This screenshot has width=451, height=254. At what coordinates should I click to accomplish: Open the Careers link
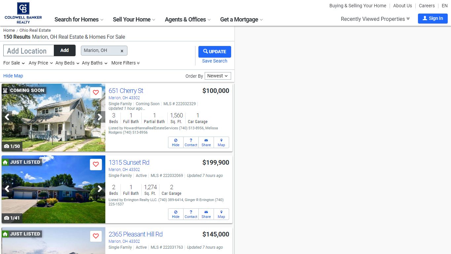coord(427,6)
